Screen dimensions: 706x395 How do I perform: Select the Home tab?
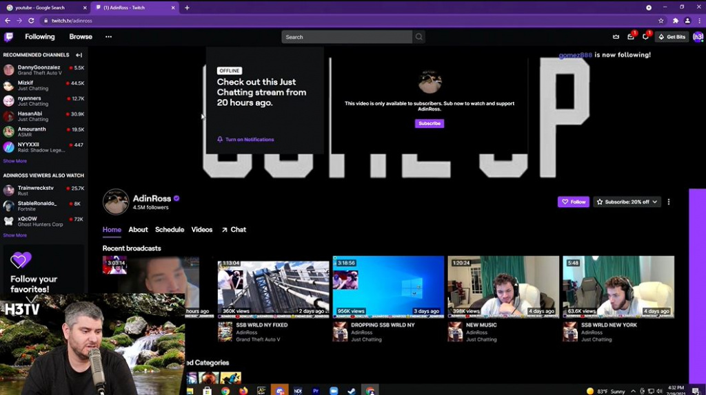coord(112,230)
